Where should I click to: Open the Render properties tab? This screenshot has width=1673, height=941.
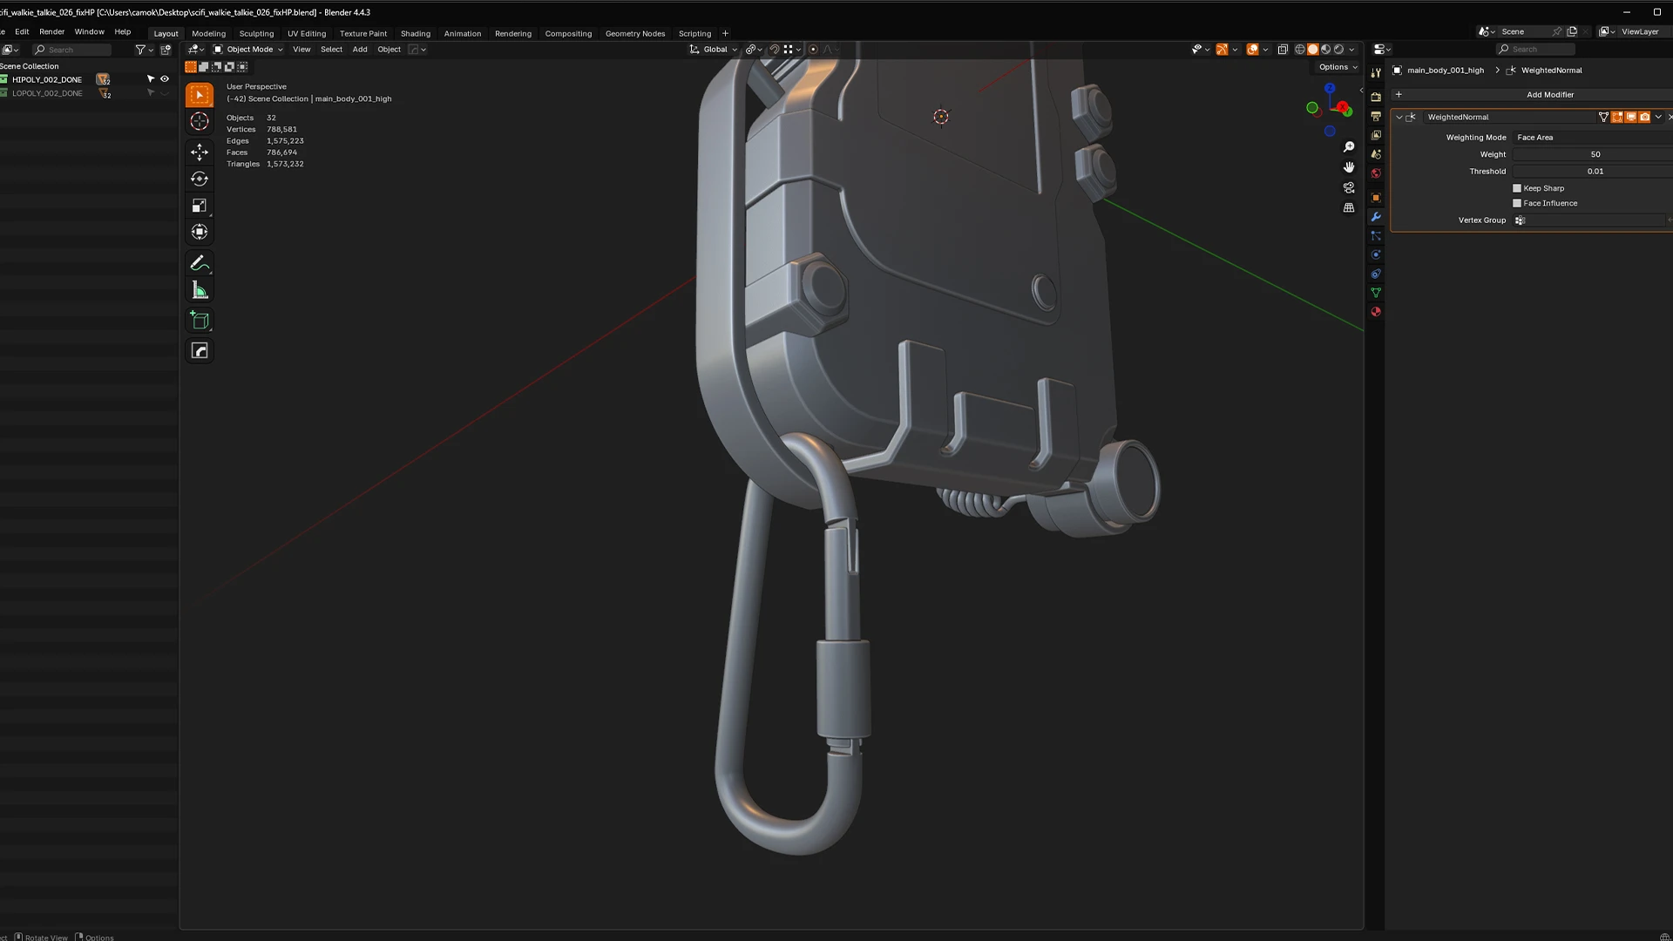point(1376,97)
